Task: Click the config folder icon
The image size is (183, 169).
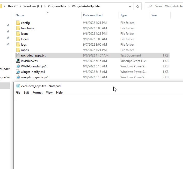Action: (18, 23)
